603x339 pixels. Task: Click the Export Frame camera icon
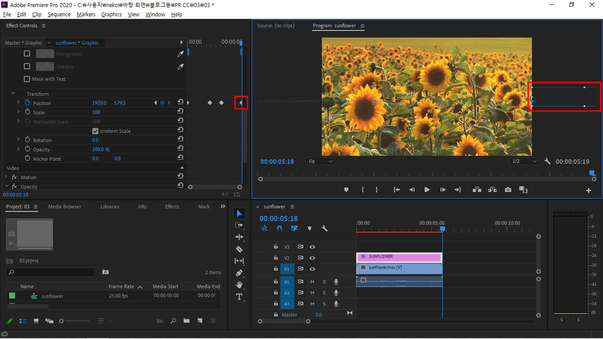point(508,190)
